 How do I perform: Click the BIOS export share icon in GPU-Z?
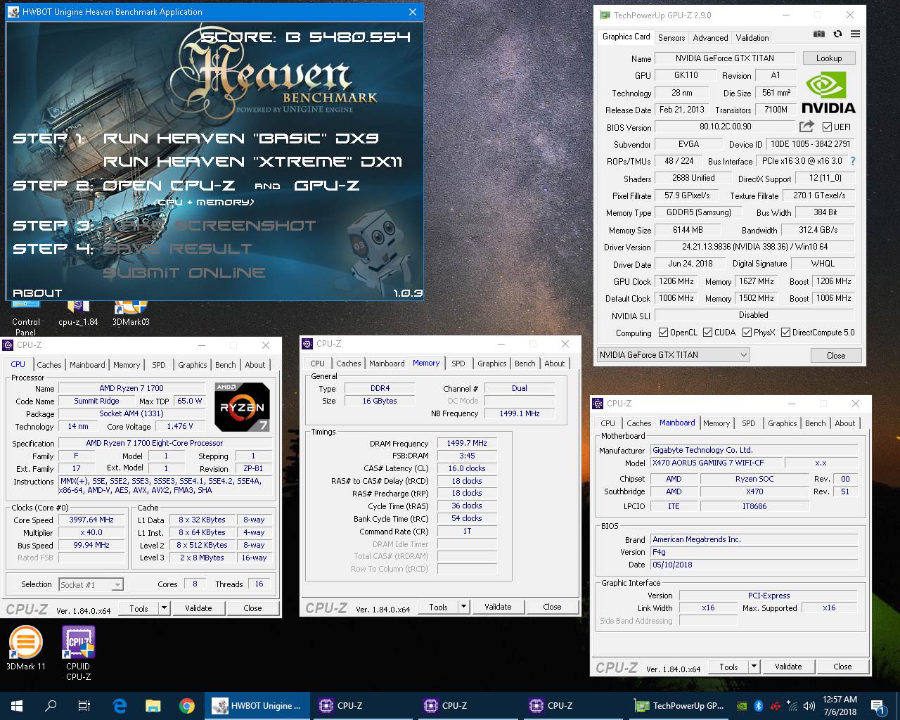806,127
